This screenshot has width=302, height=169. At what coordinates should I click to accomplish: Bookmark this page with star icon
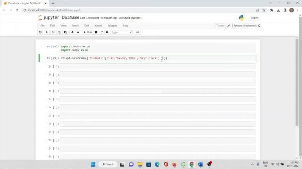tap(264, 10)
